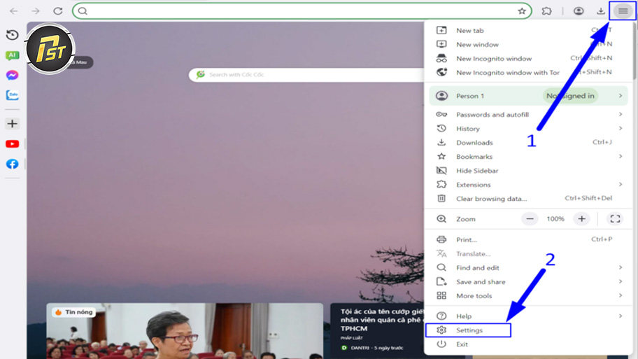The height and width of the screenshot is (359, 638).
Task: Click the back navigation arrow
Action: click(x=14, y=11)
